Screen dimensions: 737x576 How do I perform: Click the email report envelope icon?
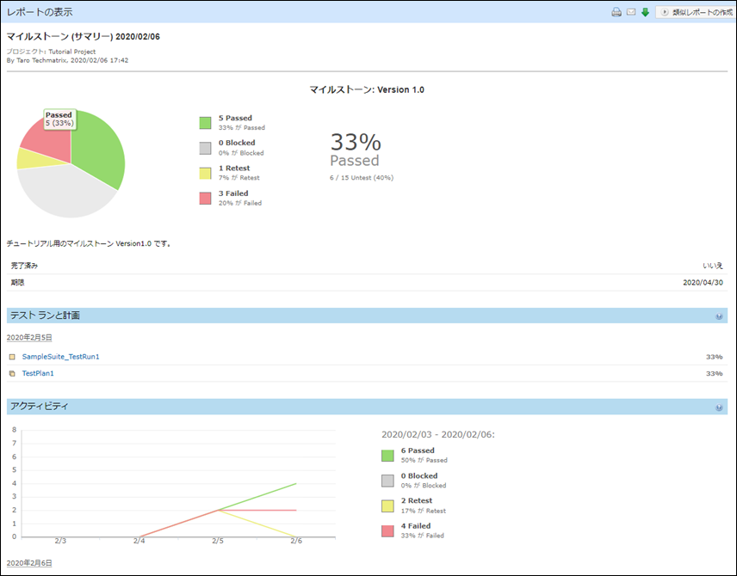click(630, 12)
